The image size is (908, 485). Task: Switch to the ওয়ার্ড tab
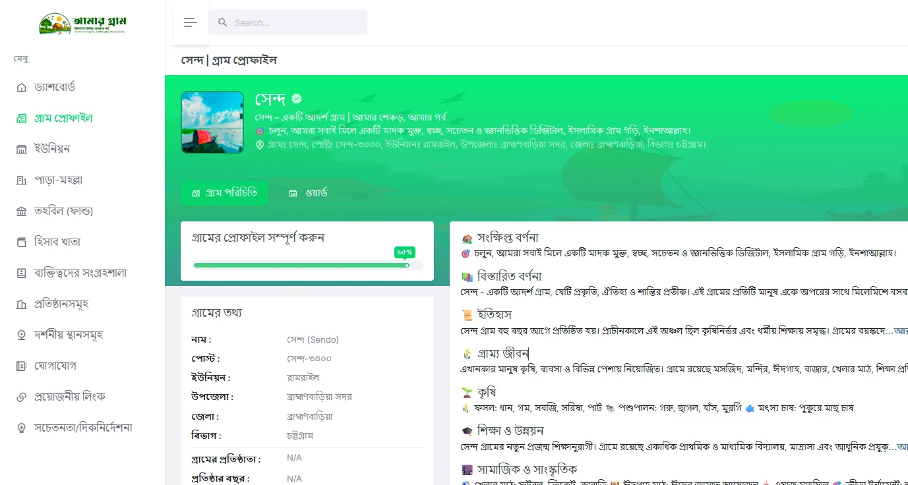pyautogui.click(x=308, y=193)
